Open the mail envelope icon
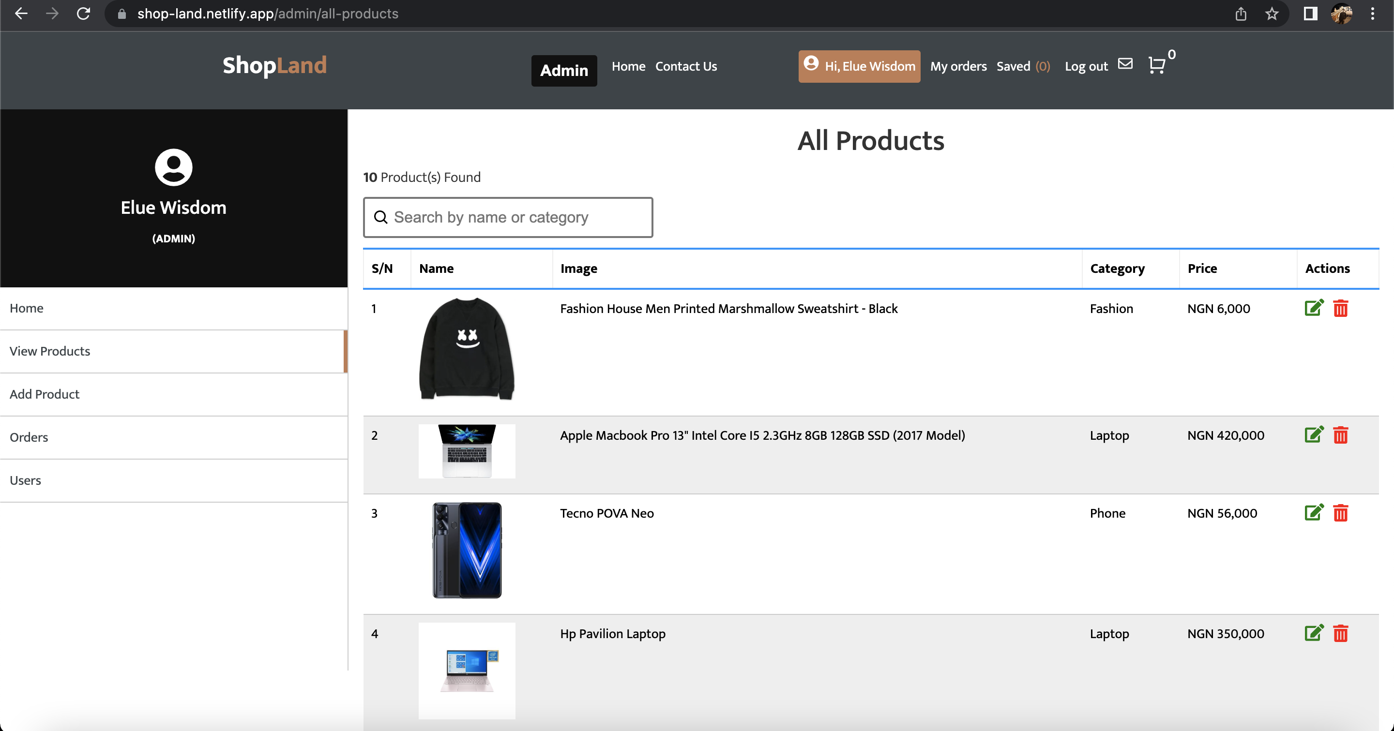1394x731 pixels. (1125, 64)
